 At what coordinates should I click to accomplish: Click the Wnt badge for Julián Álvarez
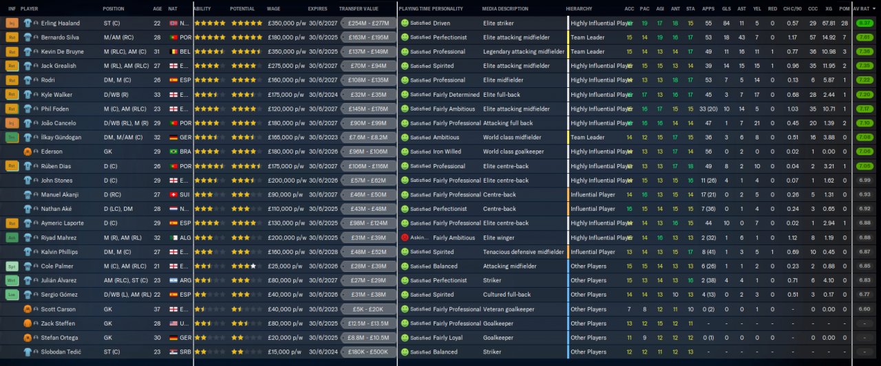[x=12, y=280]
